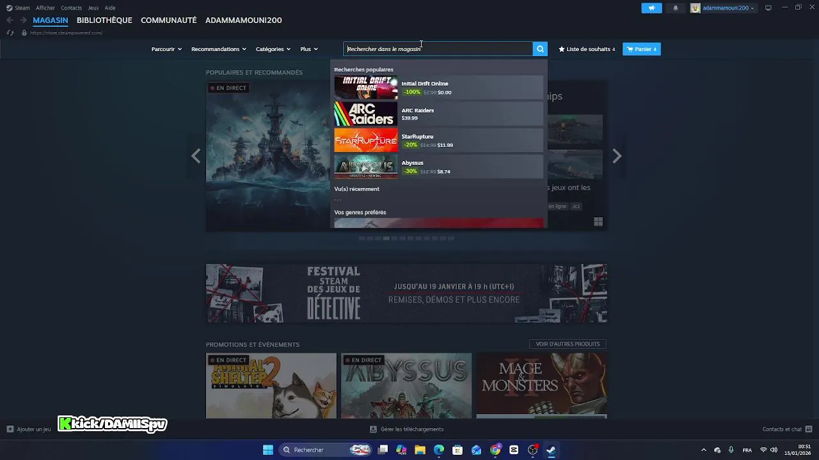Click the padlock icon beside the store URL
This screenshot has height=460, width=819.
pyautogui.click(x=24, y=33)
